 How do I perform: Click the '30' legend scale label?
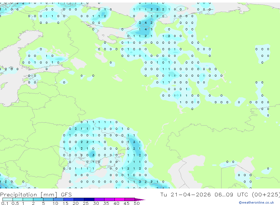click(x=96, y=203)
